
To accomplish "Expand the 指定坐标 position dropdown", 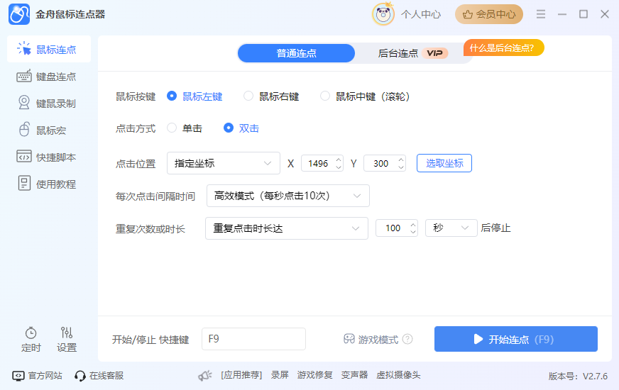I will coord(224,163).
